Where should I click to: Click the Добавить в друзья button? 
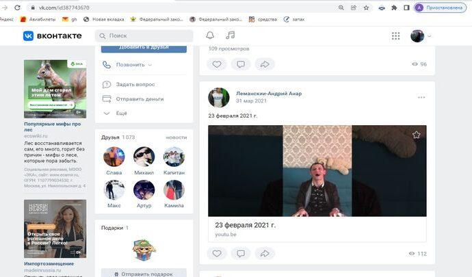tap(144, 48)
